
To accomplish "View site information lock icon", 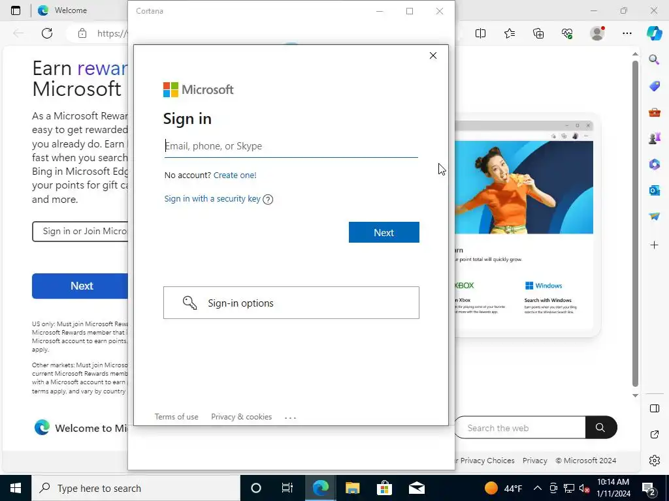I will point(82,33).
